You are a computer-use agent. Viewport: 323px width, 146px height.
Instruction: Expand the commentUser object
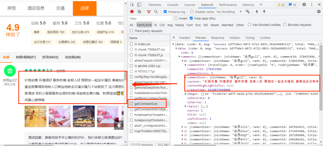click(x=186, y=77)
